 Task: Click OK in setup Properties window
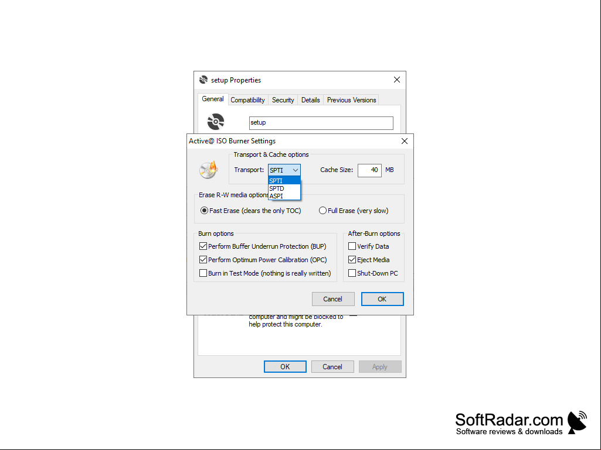[285, 366]
